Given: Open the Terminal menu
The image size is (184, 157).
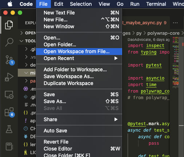Looking at the screenshot, I should pyautogui.click(x=156, y=4).
